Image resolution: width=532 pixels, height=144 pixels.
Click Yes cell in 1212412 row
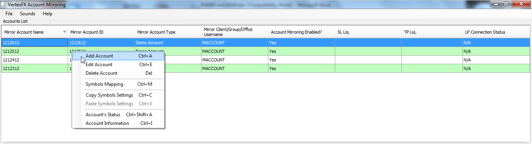[302, 60]
